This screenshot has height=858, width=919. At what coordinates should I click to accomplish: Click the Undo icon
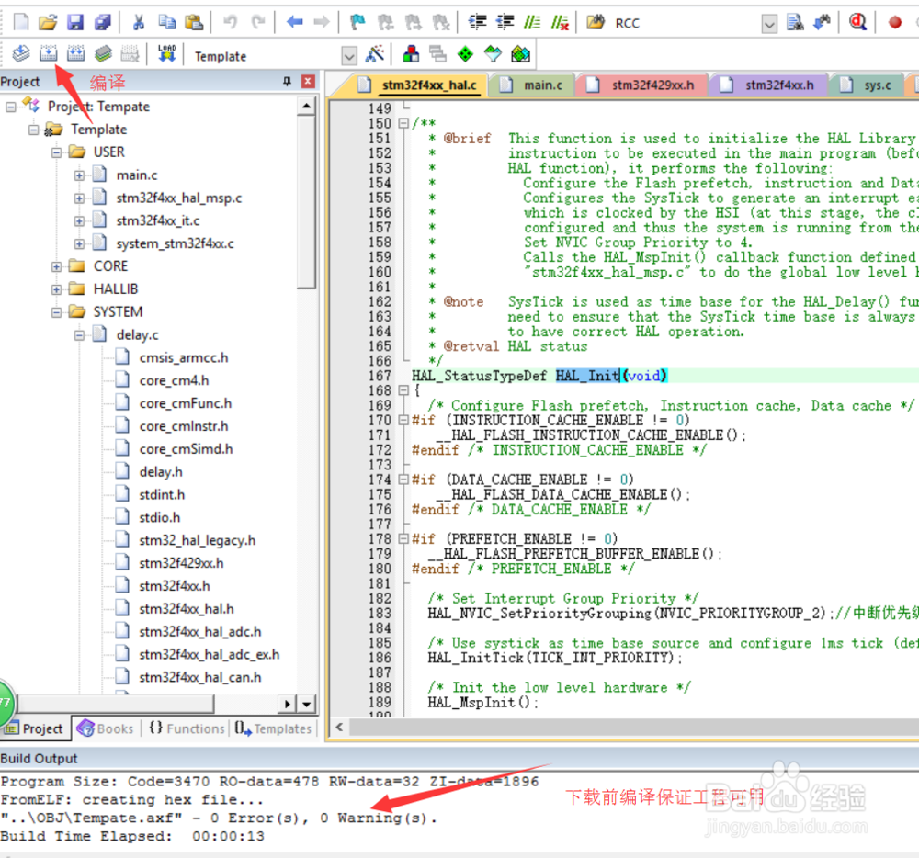pyautogui.click(x=231, y=22)
